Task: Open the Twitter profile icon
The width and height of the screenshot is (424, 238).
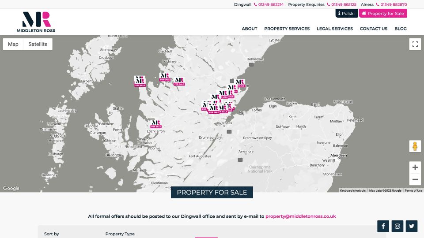Action: click(412, 226)
